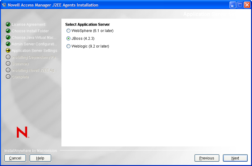Select the Weblogic (9.2 or later) radio button
Viewport: 252px width, 166px height.
(69, 46)
